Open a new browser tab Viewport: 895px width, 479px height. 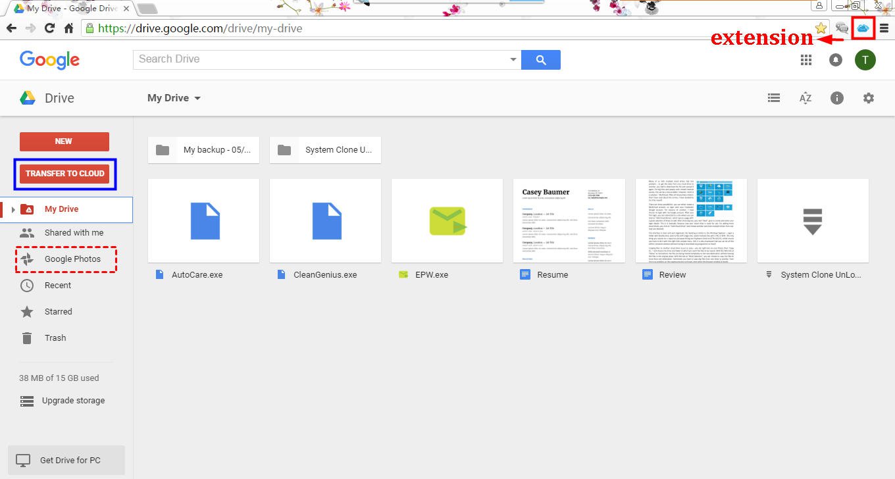(x=147, y=9)
